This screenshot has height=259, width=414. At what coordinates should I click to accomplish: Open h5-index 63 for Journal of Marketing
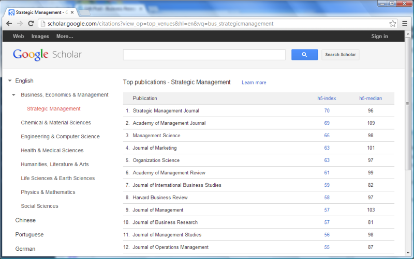(x=327, y=148)
